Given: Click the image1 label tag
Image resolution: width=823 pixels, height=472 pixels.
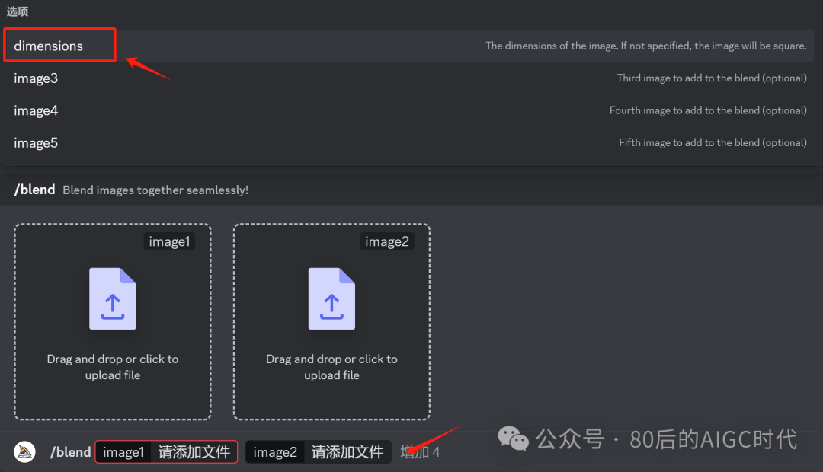Looking at the screenshot, I should pos(169,241).
